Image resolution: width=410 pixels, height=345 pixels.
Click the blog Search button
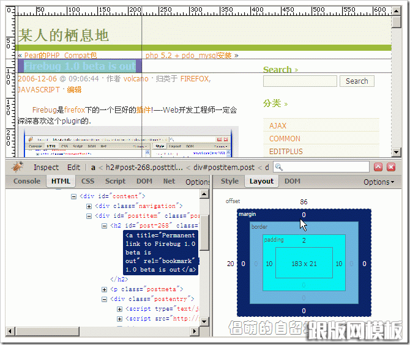[357, 81]
